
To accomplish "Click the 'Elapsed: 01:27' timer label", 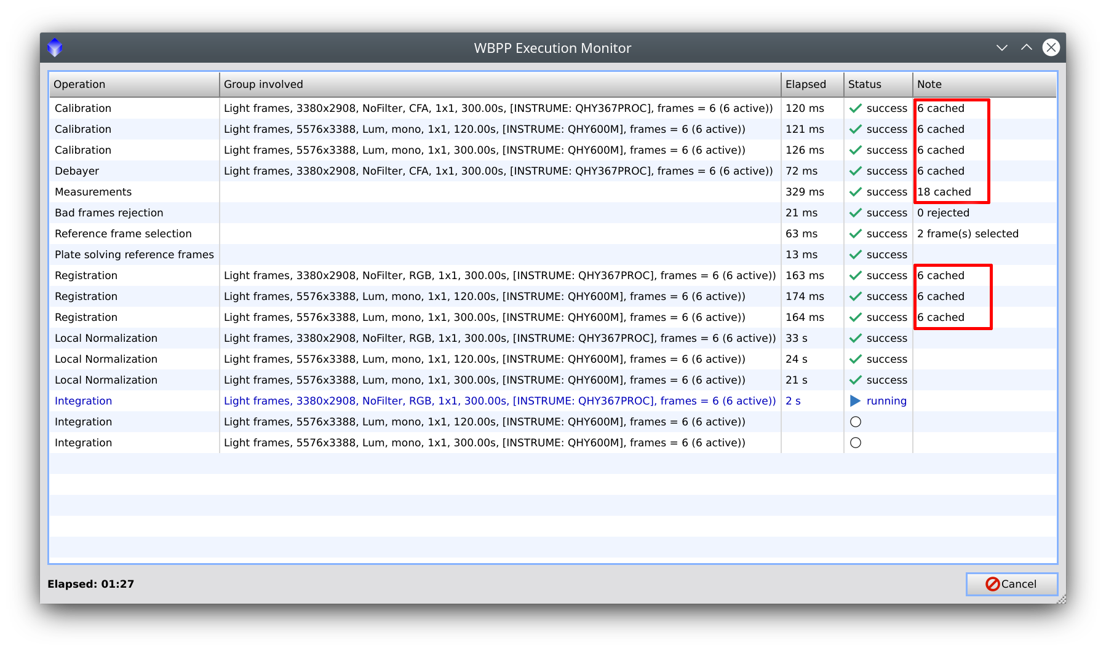I will (x=90, y=584).
